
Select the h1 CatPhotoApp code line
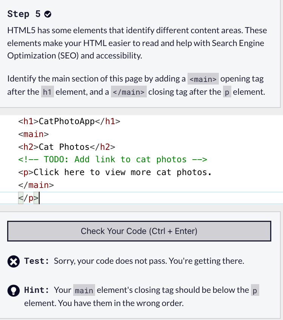coord(68,121)
